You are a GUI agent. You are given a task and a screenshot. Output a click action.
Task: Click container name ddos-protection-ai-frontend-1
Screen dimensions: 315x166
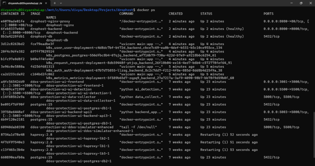tap(75, 86)
